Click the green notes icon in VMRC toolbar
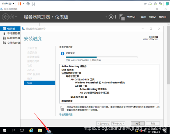The height and width of the screenshot is (134, 170). pyautogui.click(x=167, y=4)
